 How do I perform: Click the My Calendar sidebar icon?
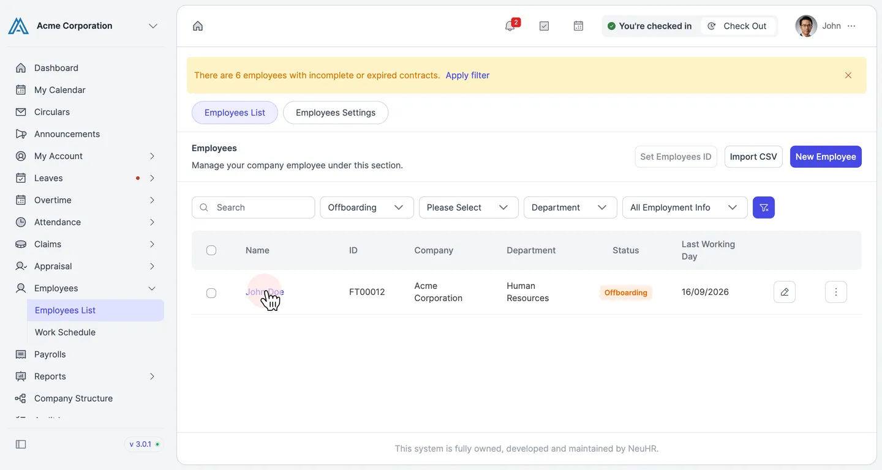pos(21,90)
